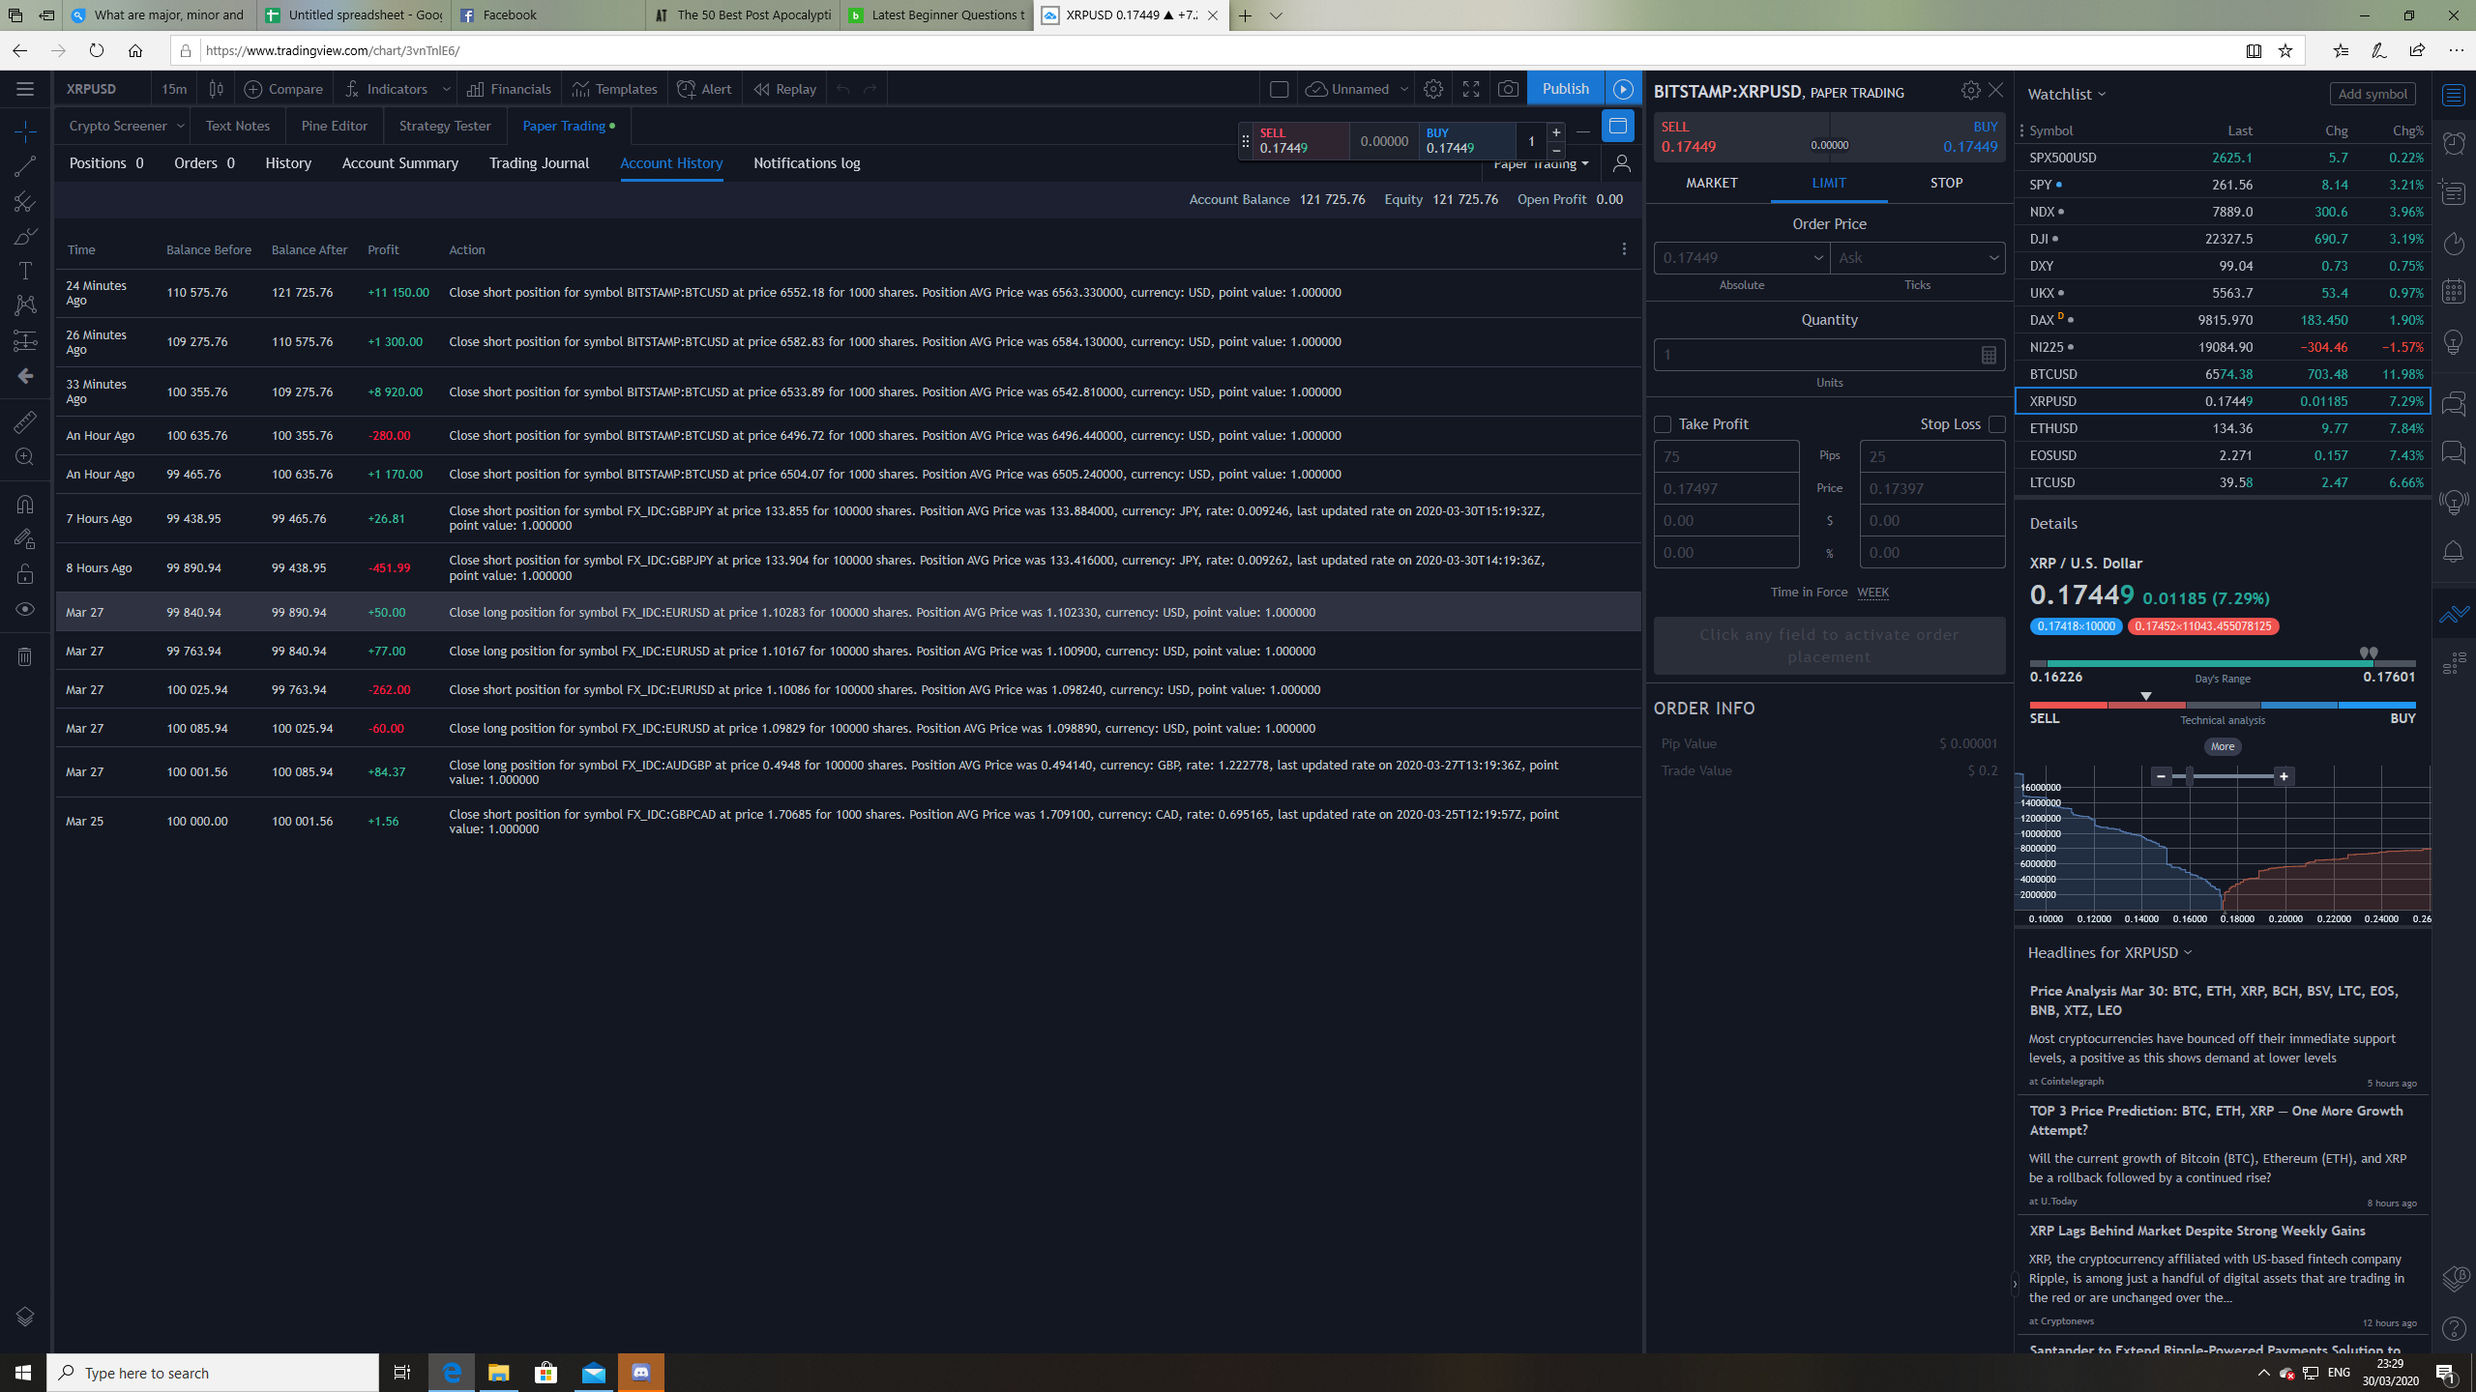Open the Strategy Tester tab
2476x1392 pixels.
click(445, 126)
